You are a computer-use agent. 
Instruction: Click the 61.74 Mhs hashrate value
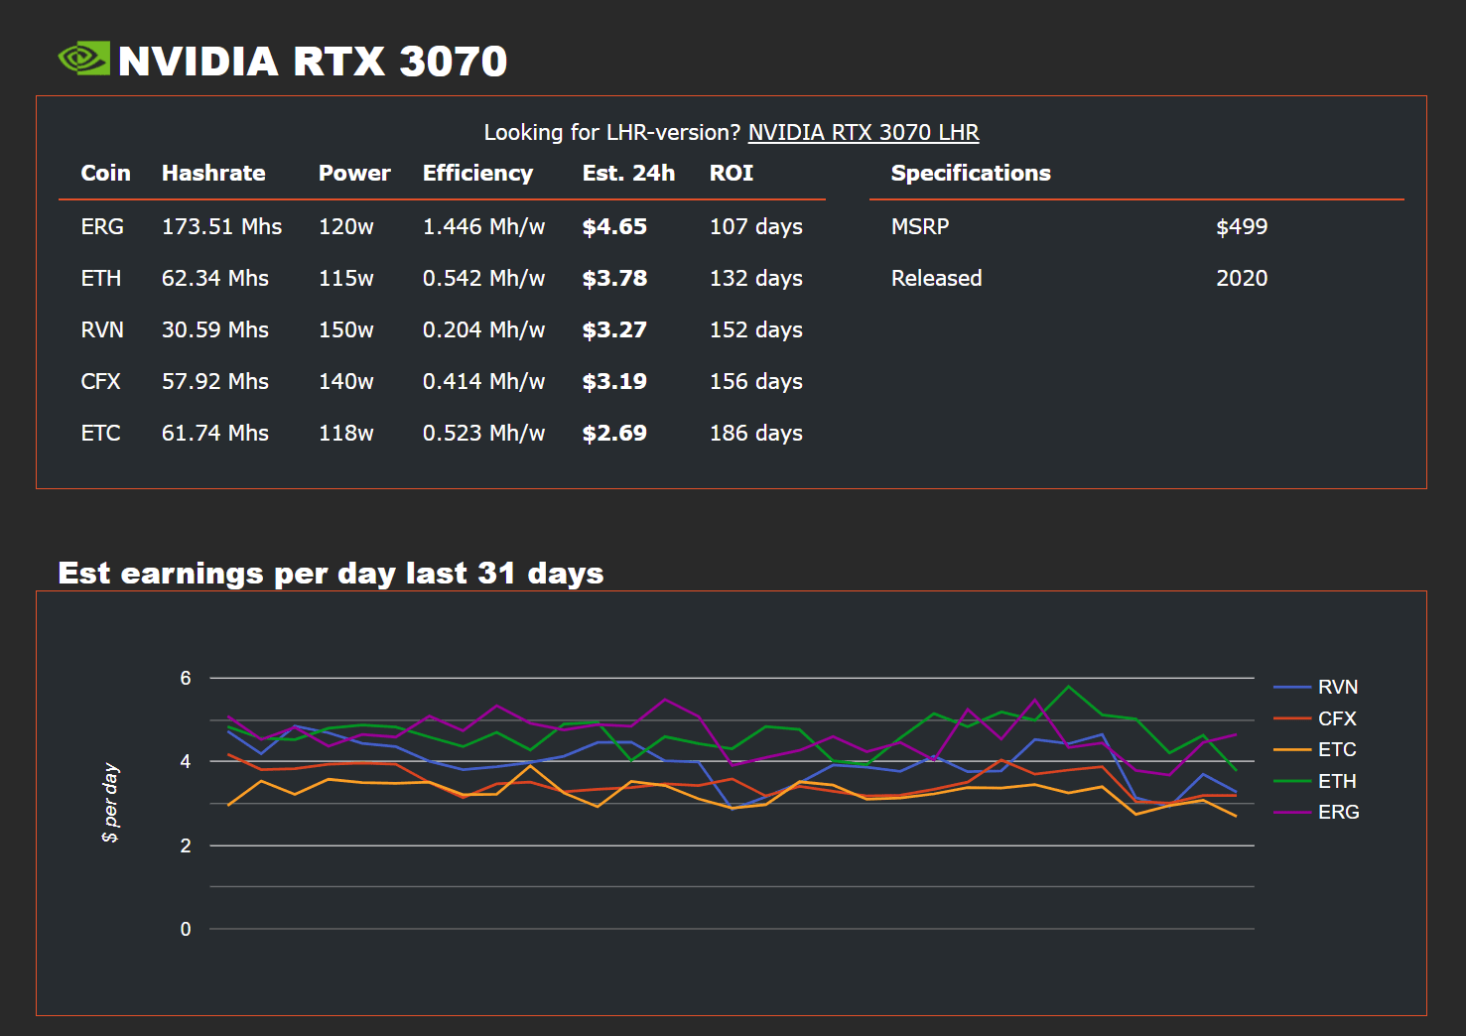pyautogui.click(x=215, y=433)
